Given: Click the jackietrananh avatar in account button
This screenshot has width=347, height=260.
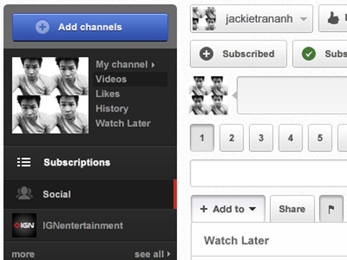Looking at the screenshot, I should [x=205, y=19].
